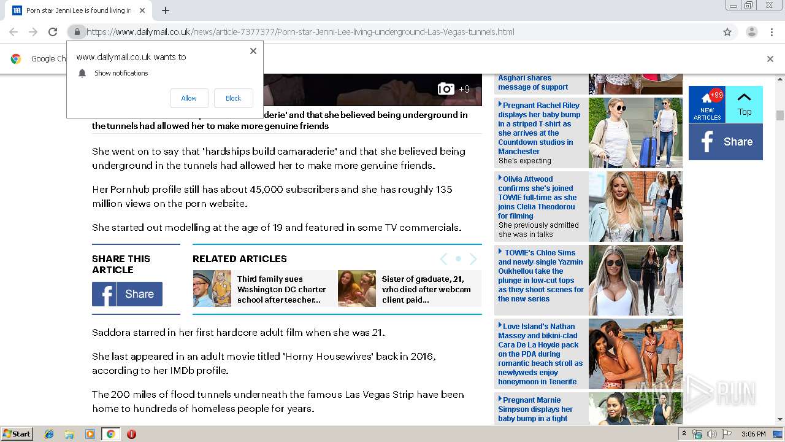Open the Windows Start menu
785x442 pixels.
(17, 433)
